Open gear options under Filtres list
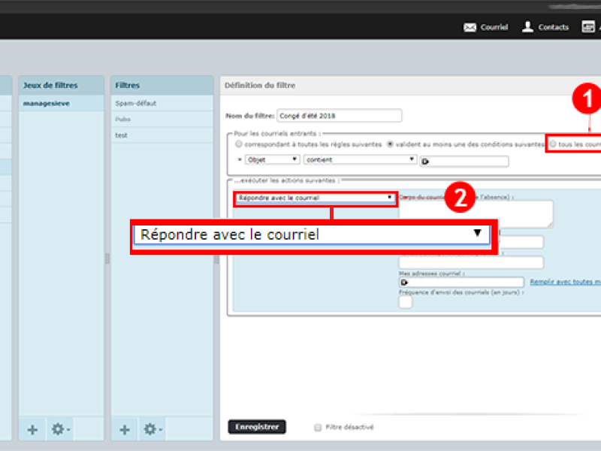Viewport: 601px width, 451px height. [153, 429]
